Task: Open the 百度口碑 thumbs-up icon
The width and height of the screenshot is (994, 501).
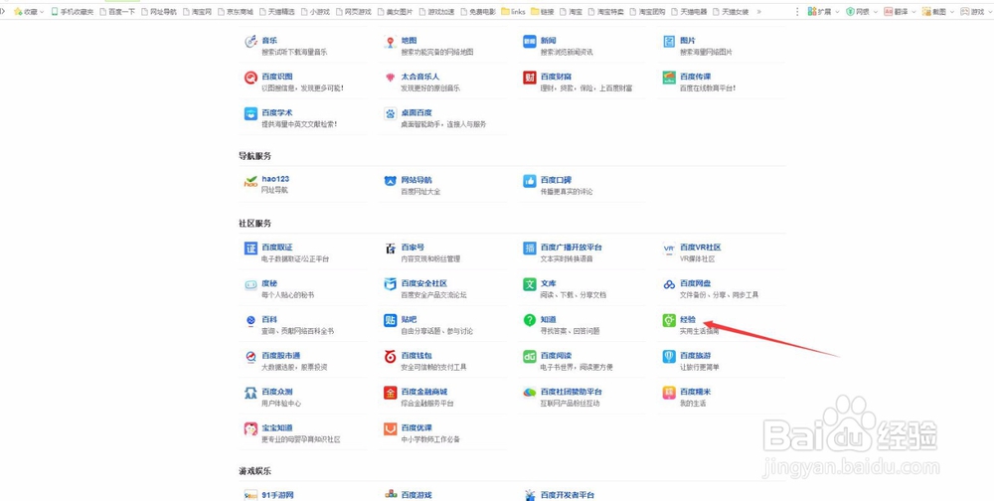Action: pos(530,182)
